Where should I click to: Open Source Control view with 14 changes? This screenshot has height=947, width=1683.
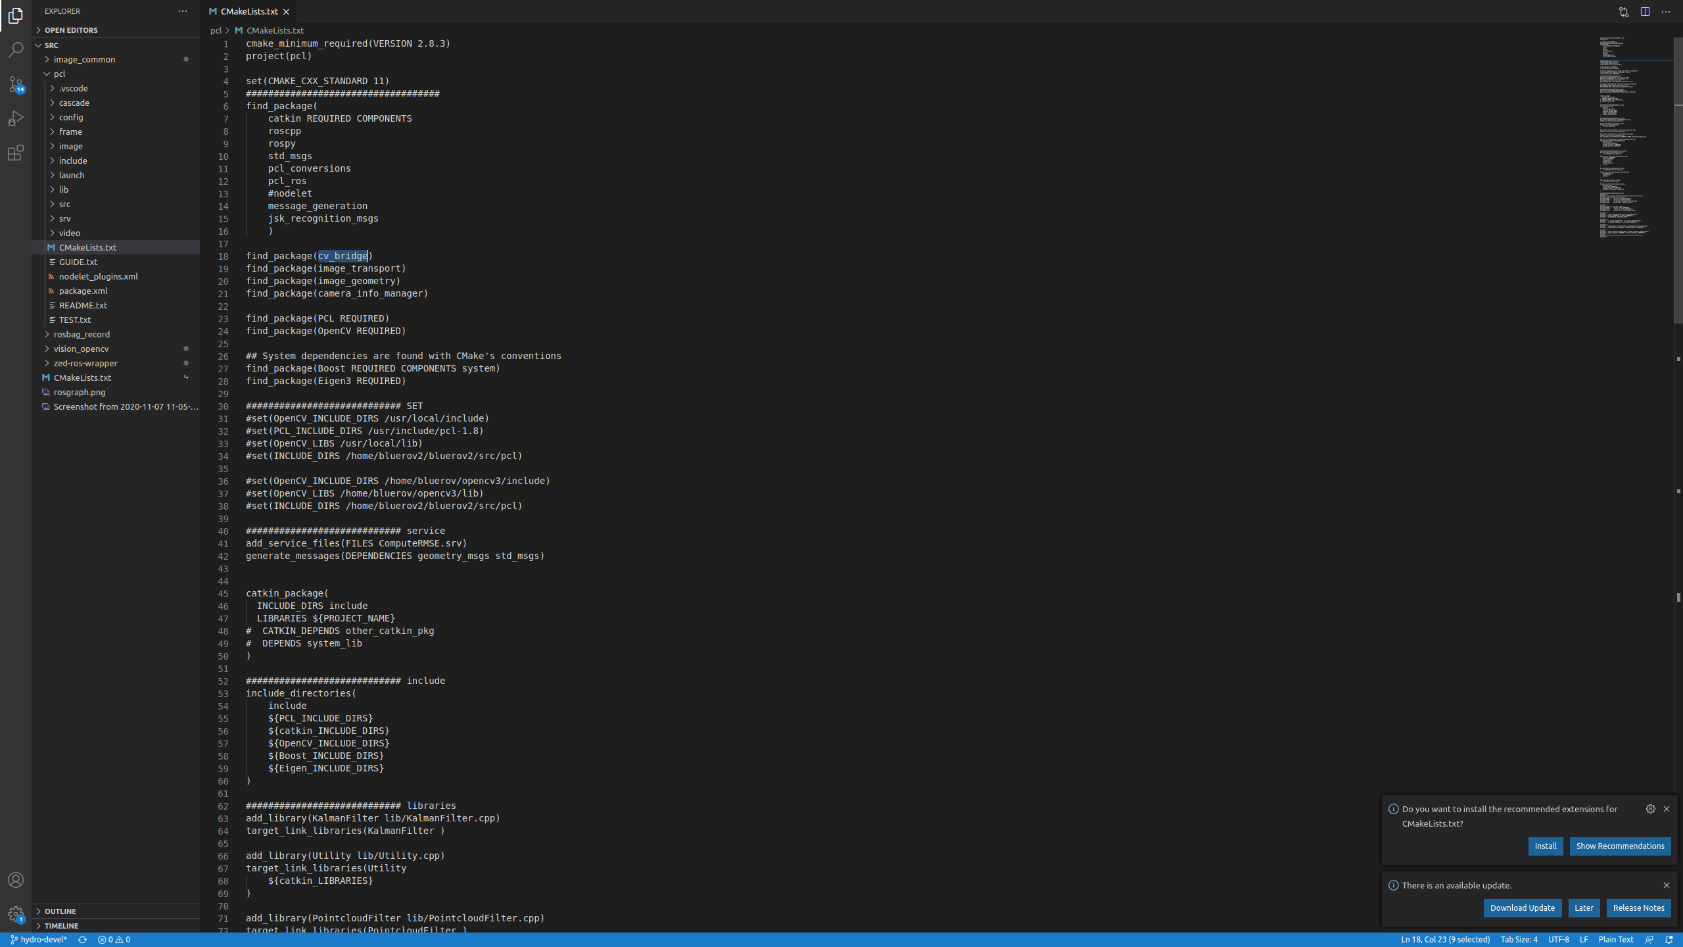point(16,84)
